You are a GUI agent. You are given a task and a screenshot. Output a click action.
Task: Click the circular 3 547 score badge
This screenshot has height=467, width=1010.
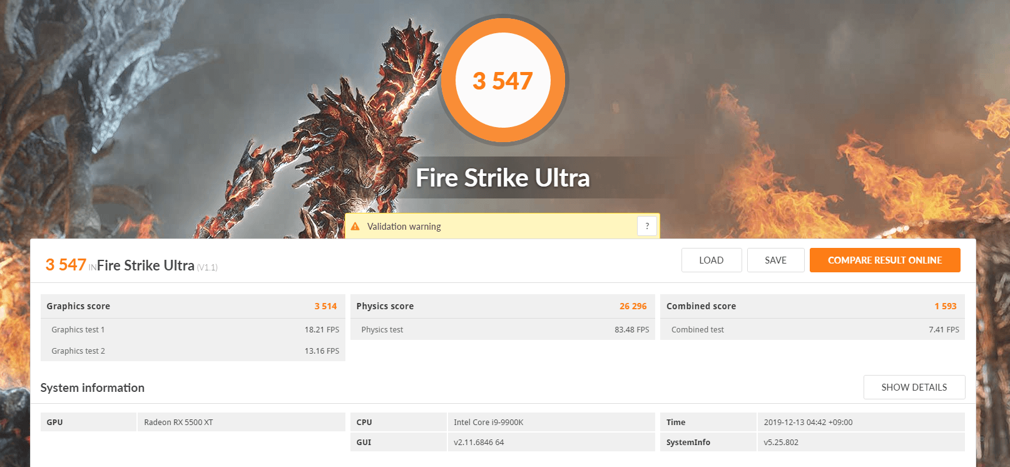click(x=503, y=80)
